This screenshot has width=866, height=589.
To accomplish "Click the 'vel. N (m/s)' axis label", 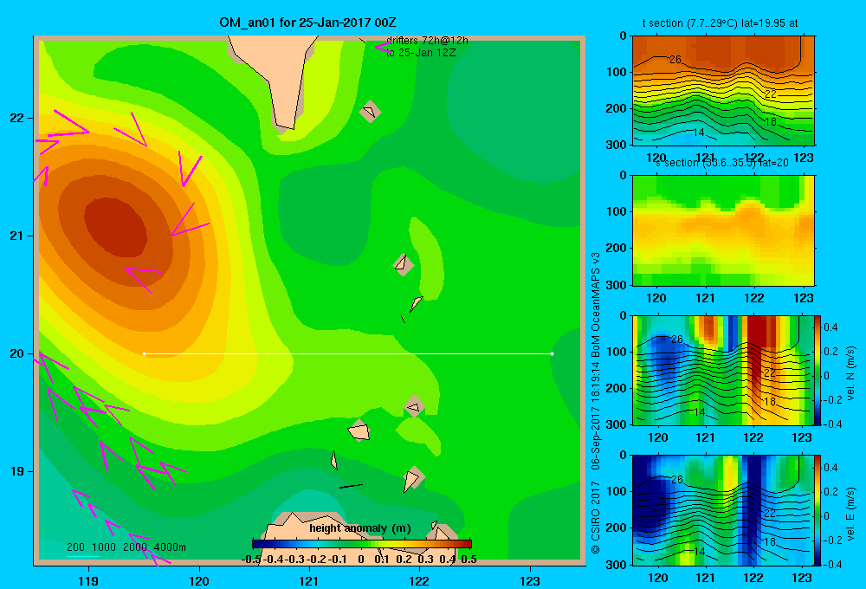I will (850, 373).
